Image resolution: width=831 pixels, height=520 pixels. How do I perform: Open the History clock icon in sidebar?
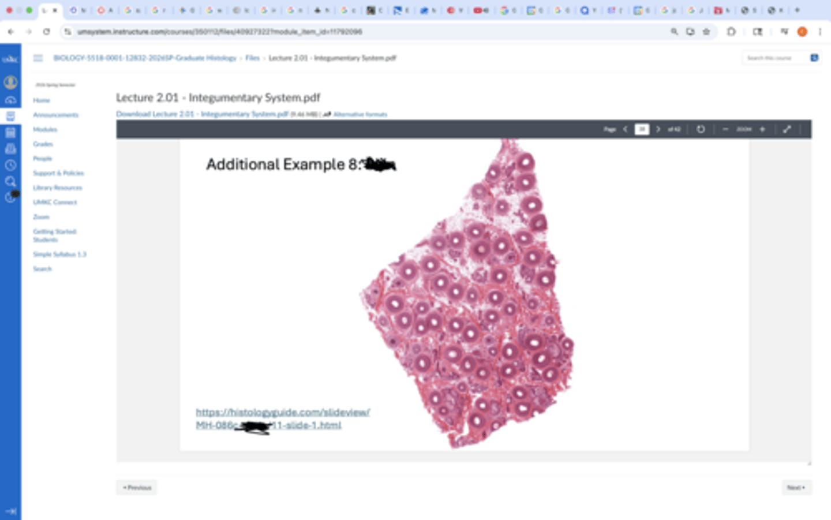click(10, 165)
